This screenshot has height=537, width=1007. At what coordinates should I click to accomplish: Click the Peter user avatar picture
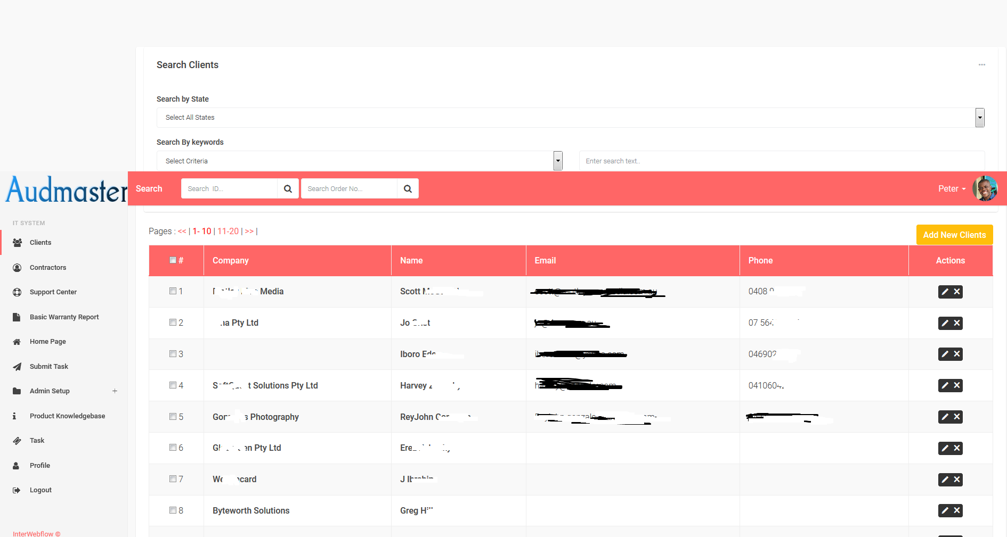tap(985, 189)
